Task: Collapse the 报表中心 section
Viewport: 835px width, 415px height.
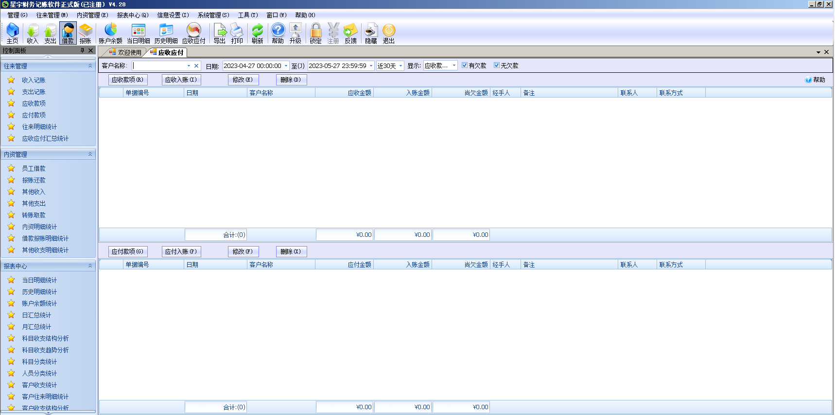Action: click(x=90, y=266)
